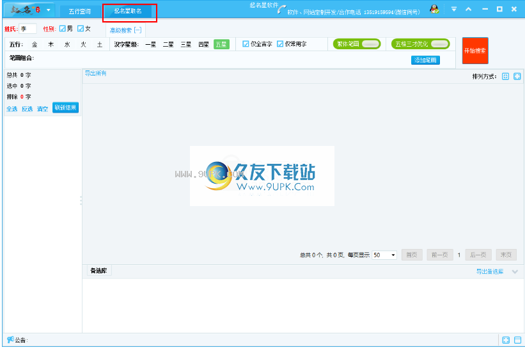Select the 火 five-element option
The height and width of the screenshot is (352, 525).
click(x=83, y=44)
